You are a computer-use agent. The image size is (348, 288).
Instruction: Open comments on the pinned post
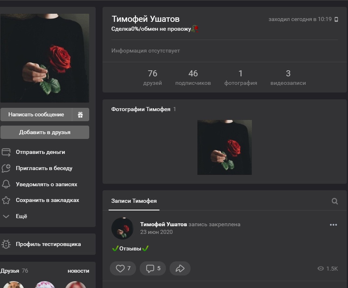tap(153, 268)
